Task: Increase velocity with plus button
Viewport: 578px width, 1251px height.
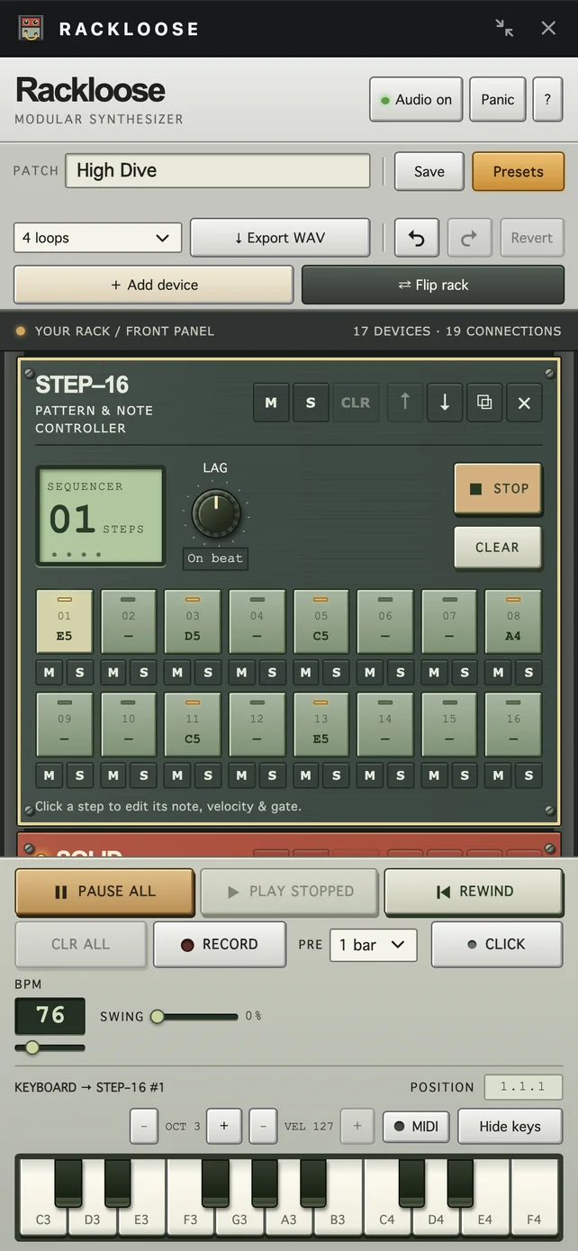Action: click(x=357, y=1126)
